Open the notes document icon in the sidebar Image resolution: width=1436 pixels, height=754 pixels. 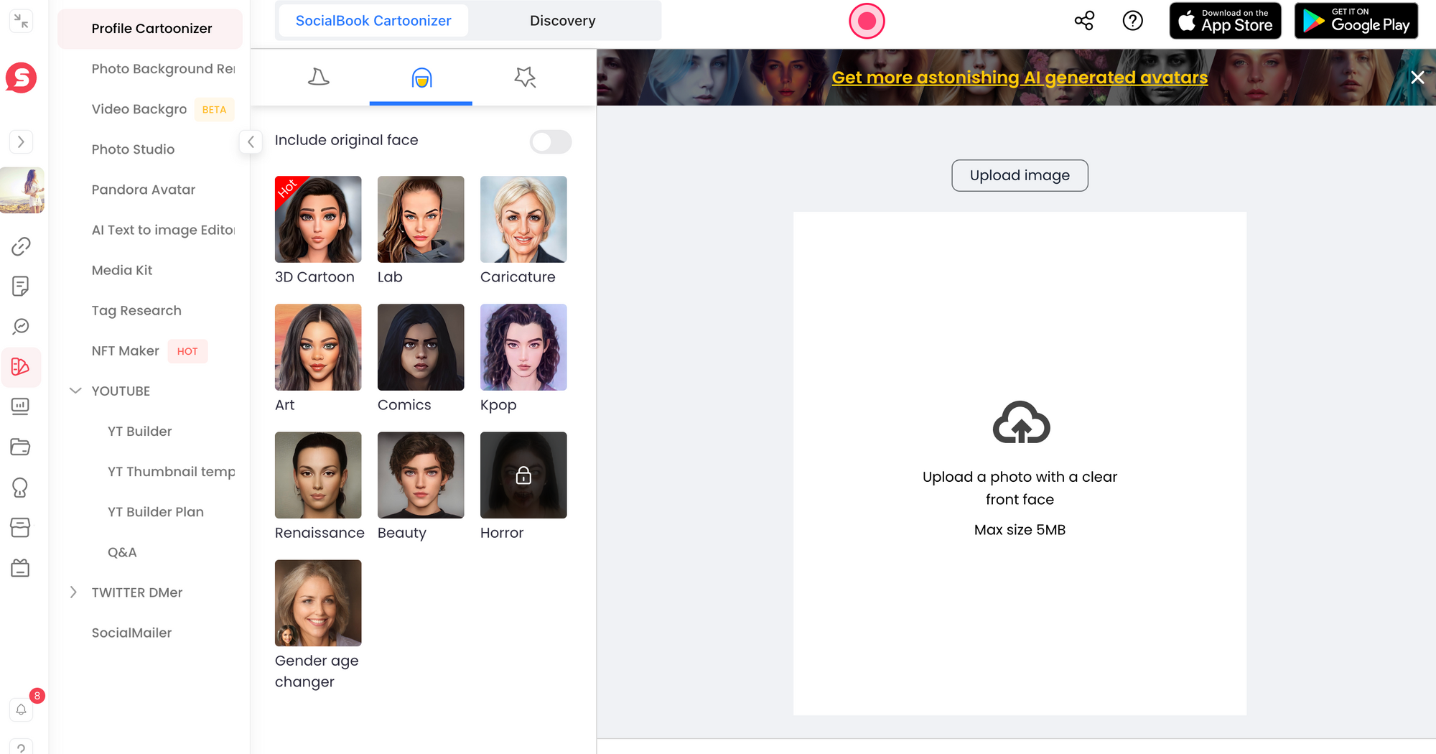[x=21, y=287]
